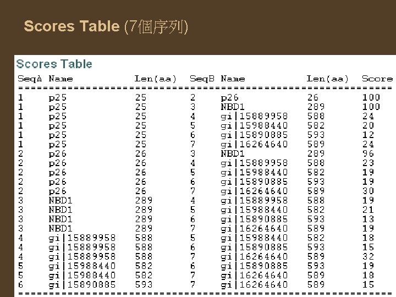Click the "SeqA" column header
The height and width of the screenshot is (297, 396).
pyautogui.click(x=30, y=79)
